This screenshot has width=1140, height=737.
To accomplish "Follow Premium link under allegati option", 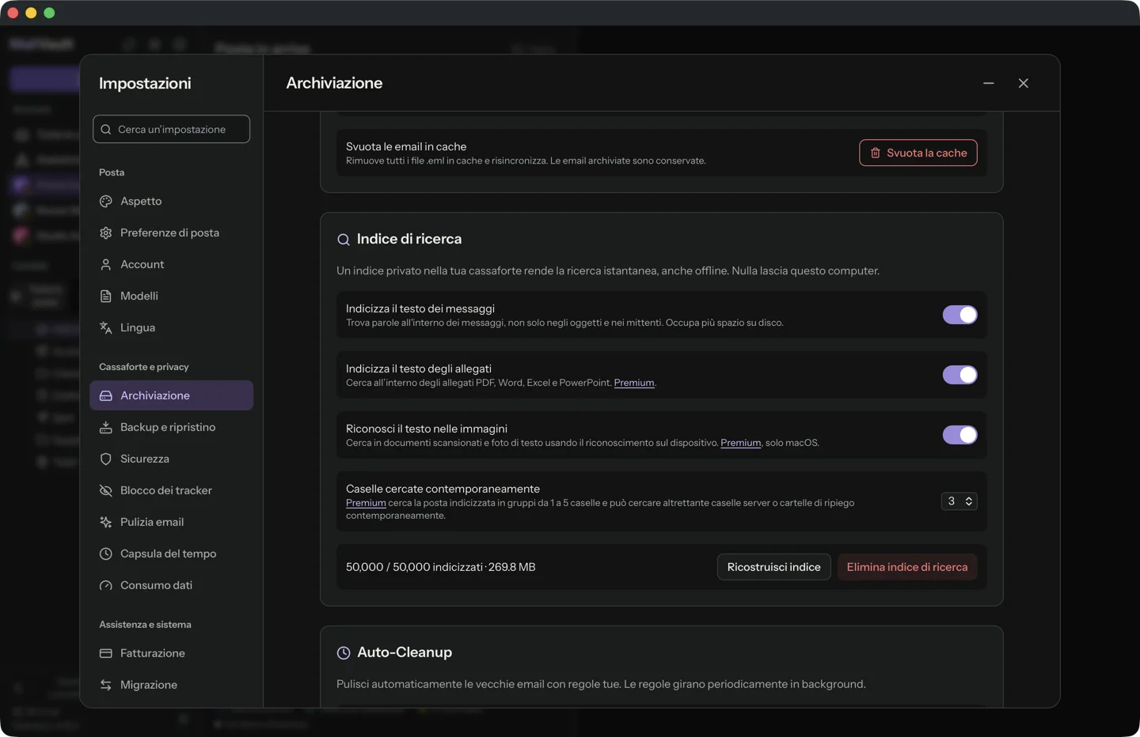I will pos(634,383).
